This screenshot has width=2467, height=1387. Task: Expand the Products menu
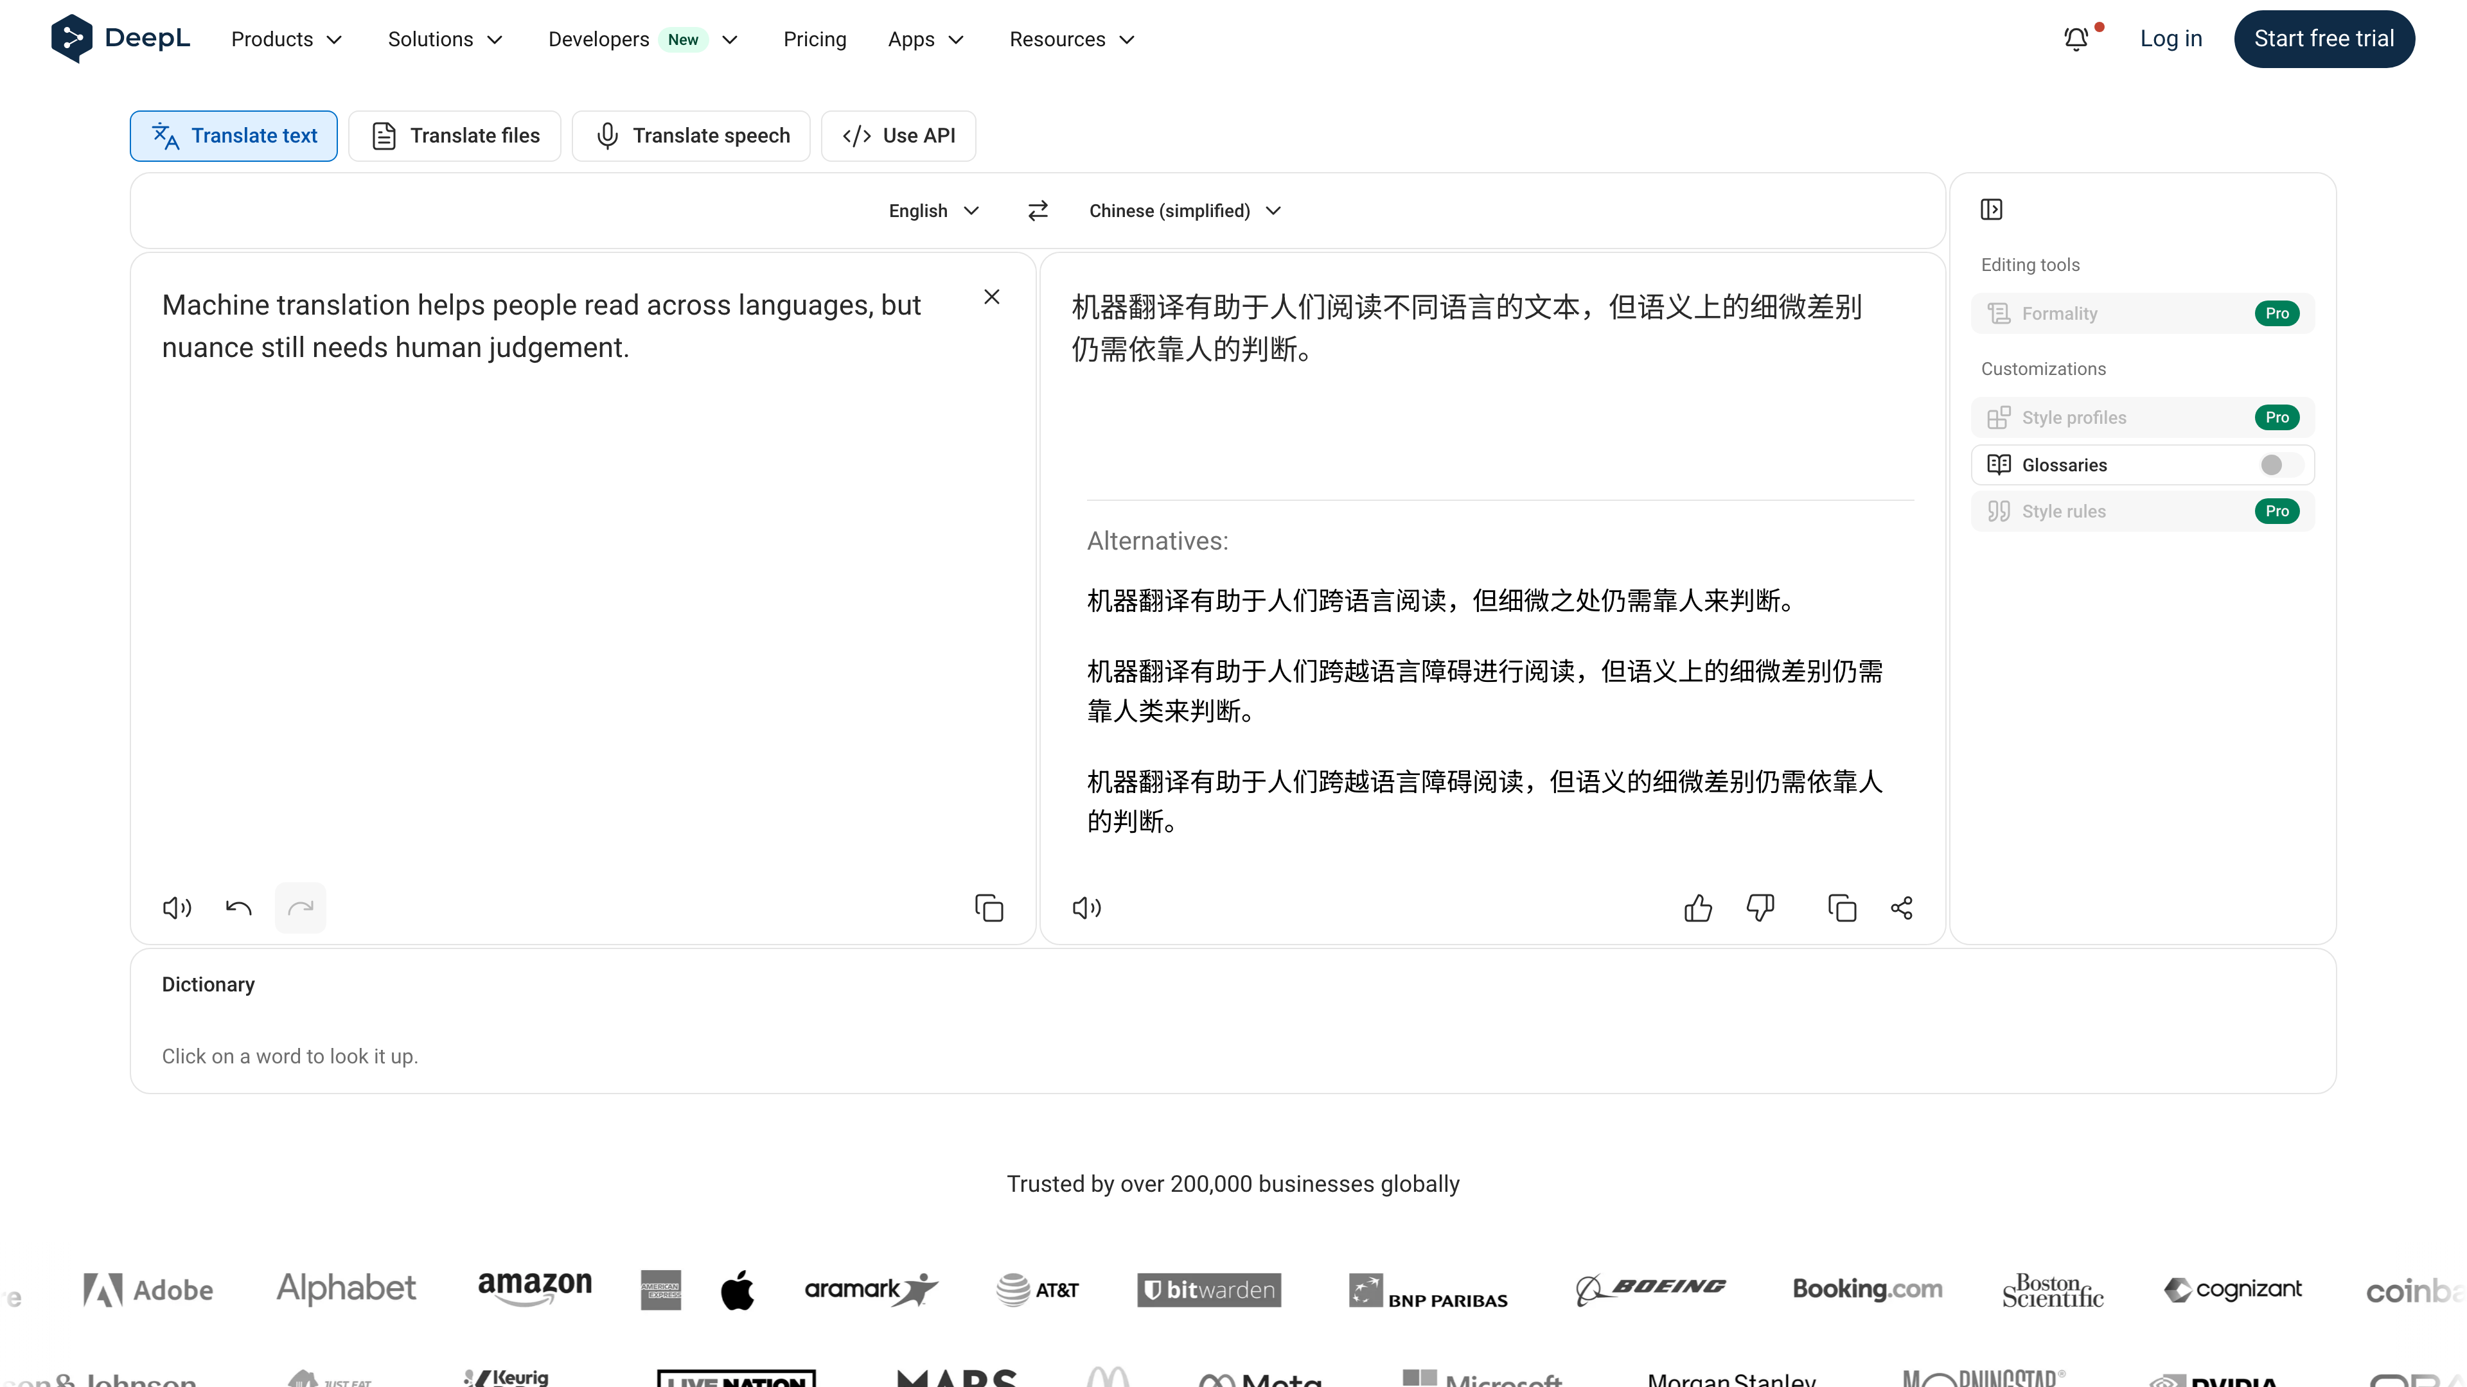[x=287, y=39]
